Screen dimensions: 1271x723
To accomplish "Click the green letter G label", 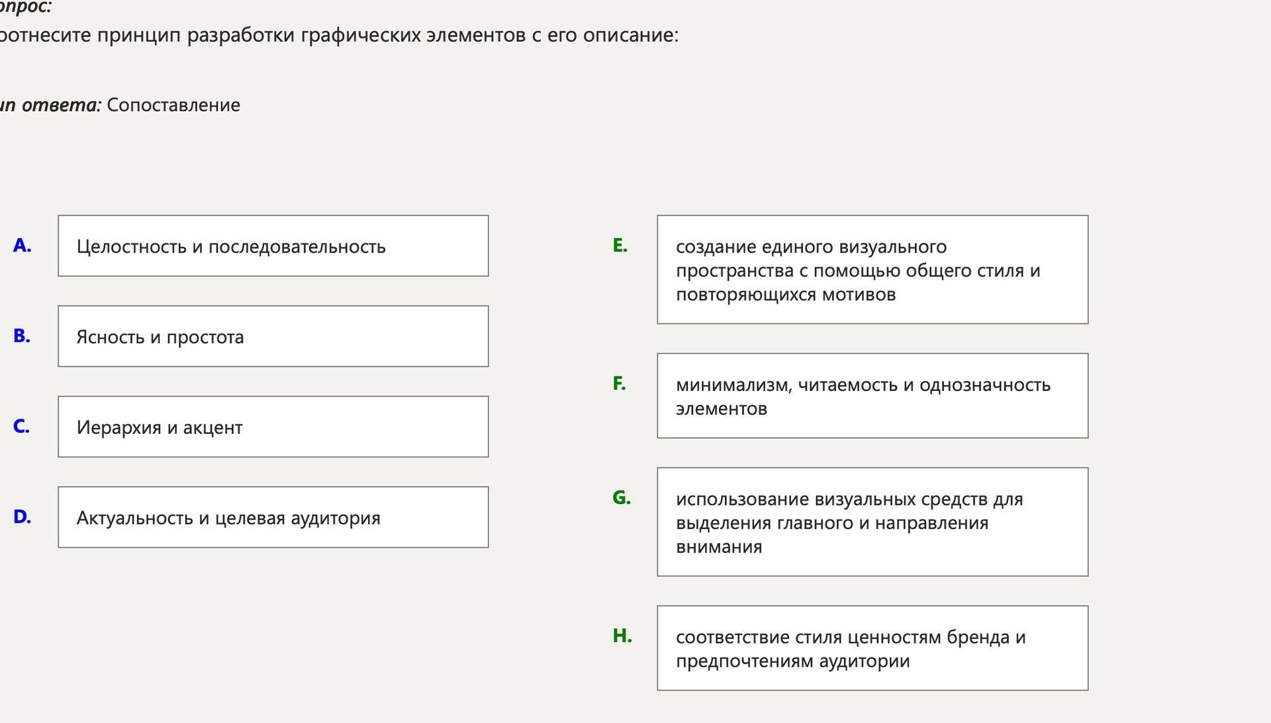I will 622,497.
